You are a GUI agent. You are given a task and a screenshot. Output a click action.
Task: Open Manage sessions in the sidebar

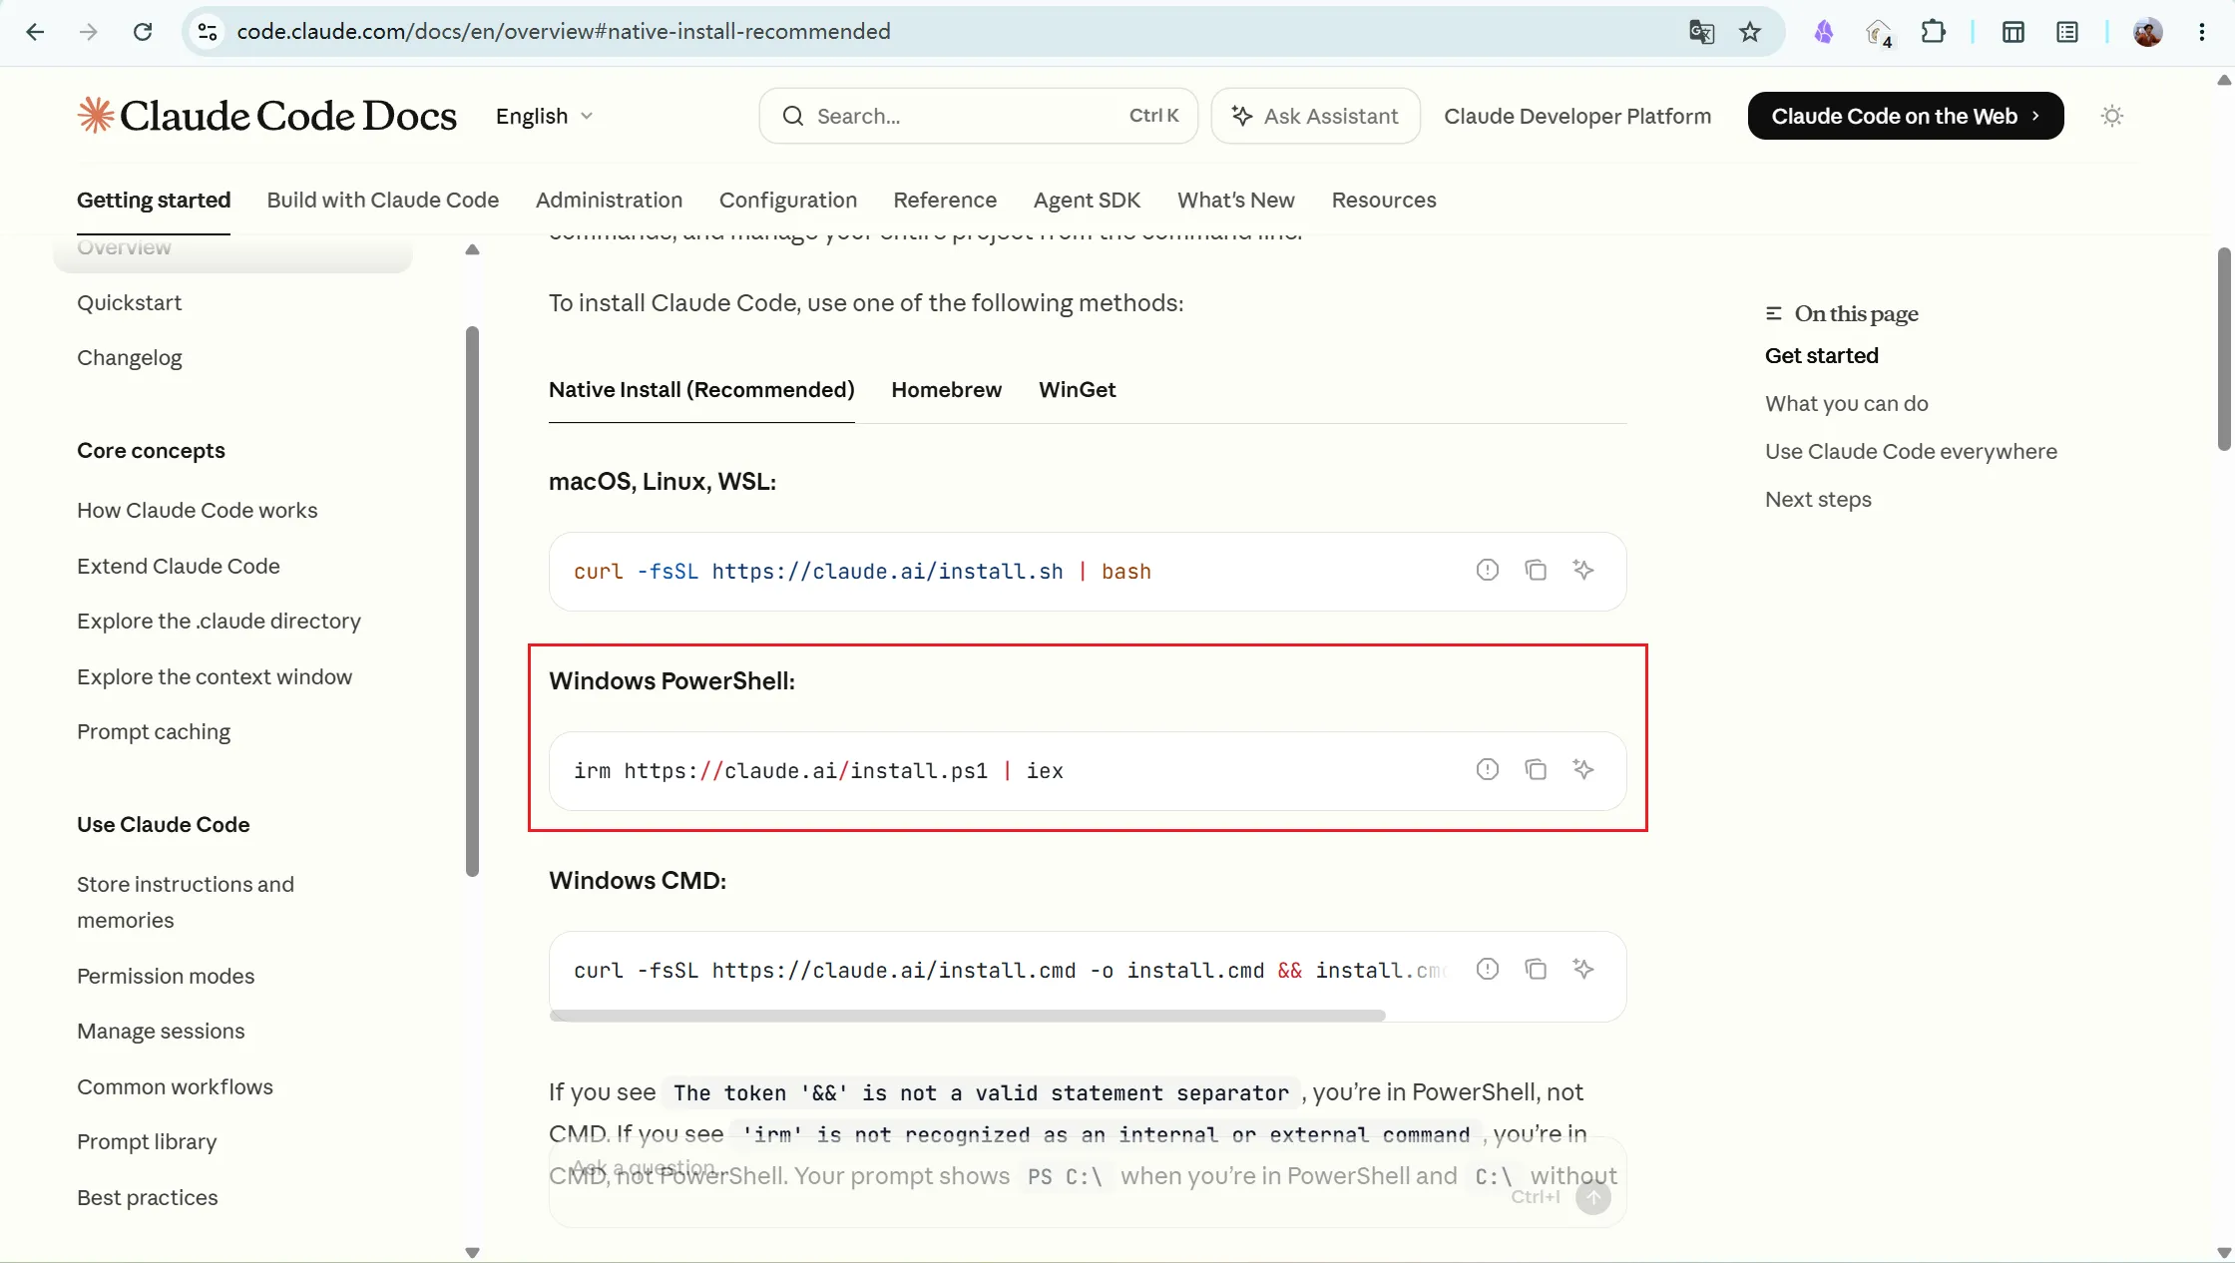point(161,1031)
